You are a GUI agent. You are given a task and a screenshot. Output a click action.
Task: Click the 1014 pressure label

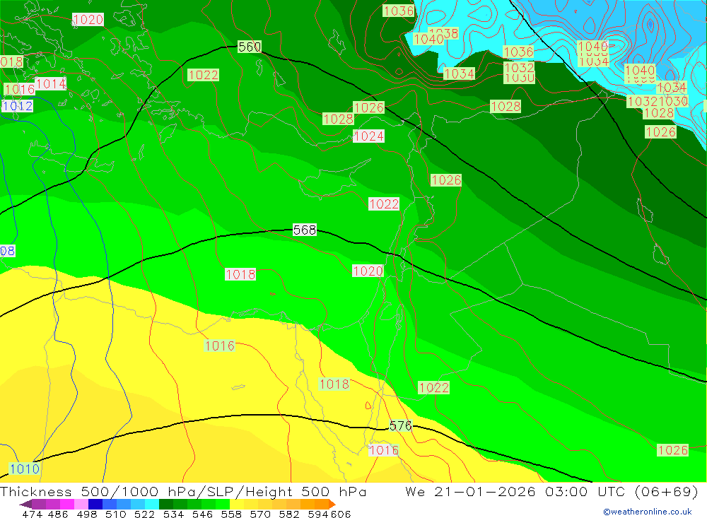pos(51,84)
